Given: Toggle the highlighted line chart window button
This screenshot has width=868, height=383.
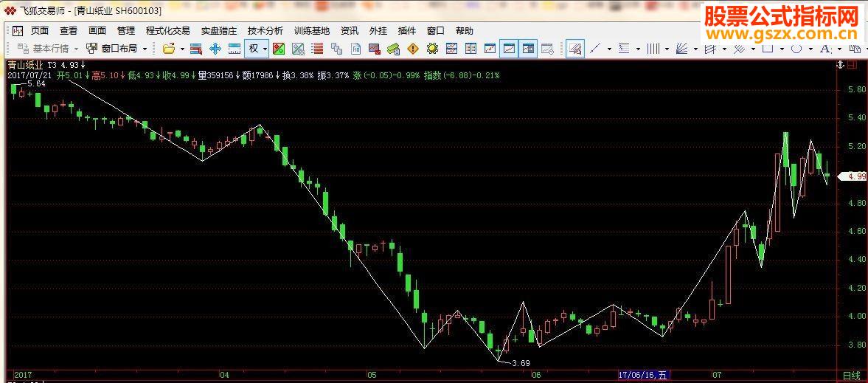Looking at the screenshot, I should coord(509,49).
